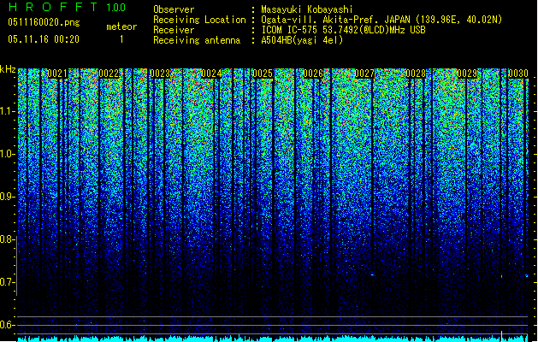538x342 pixels.
Task: Click time marker 0029
Action: pyautogui.click(x=467, y=74)
